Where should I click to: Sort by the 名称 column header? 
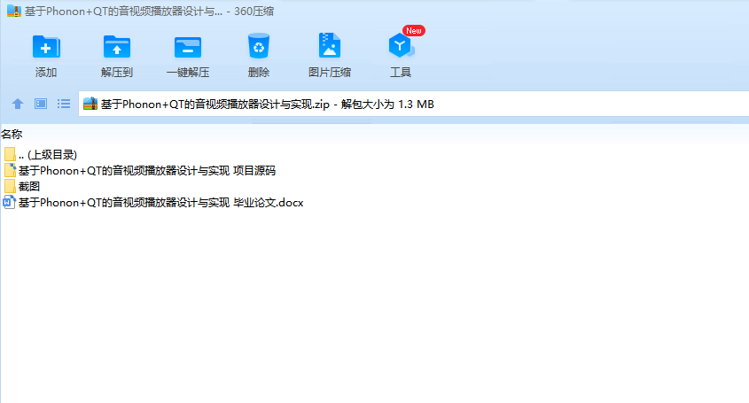point(12,134)
